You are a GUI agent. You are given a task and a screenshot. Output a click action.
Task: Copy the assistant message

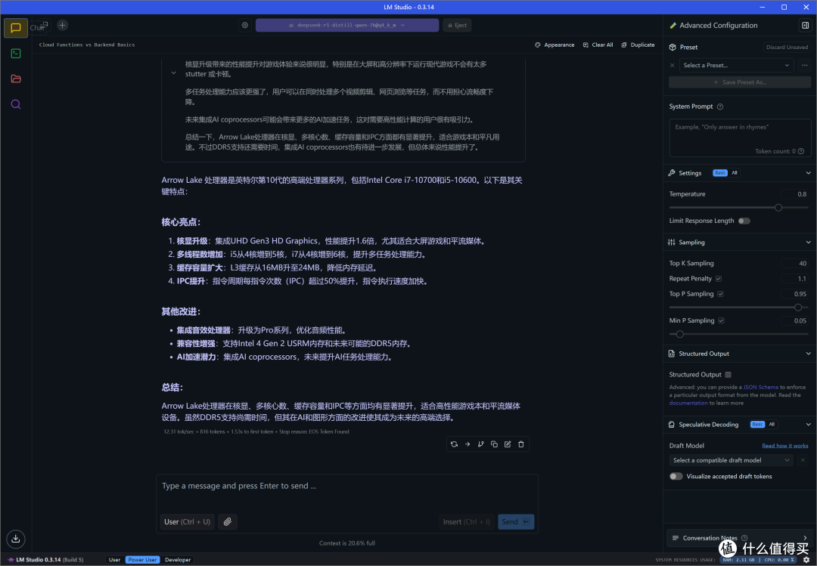click(x=494, y=444)
